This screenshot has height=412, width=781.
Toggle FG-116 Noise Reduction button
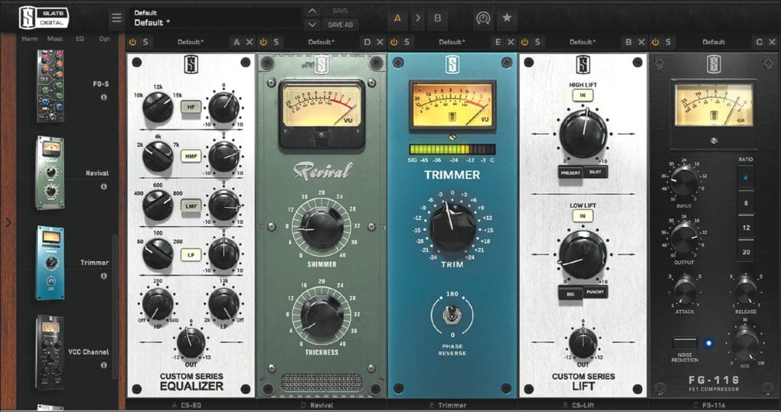(x=684, y=343)
